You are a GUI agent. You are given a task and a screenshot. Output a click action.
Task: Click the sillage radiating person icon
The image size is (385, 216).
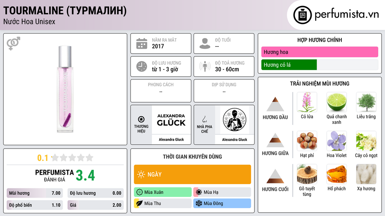pyautogui.click(x=205, y=66)
